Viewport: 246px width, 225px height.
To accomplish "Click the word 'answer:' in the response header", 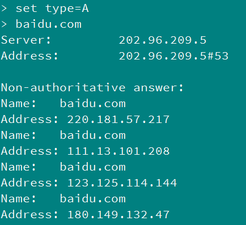I will click(159, 88).
